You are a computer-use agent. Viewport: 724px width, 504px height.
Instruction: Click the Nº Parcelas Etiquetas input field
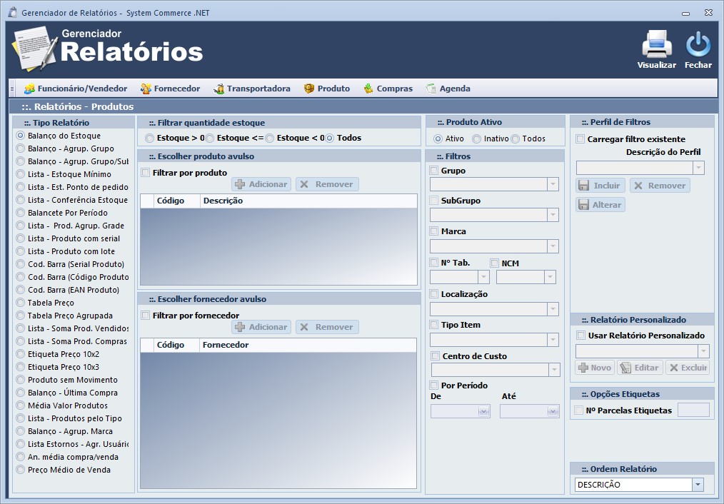[x=693, y=410]
